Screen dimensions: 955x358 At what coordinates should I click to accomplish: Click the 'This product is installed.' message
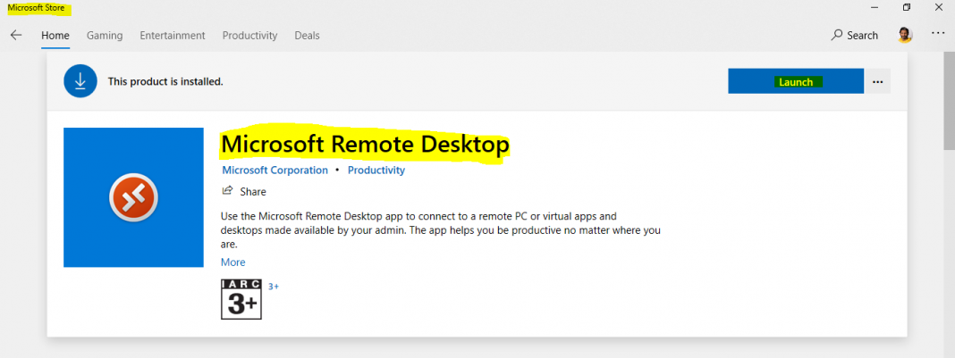[x=165, y=81]
